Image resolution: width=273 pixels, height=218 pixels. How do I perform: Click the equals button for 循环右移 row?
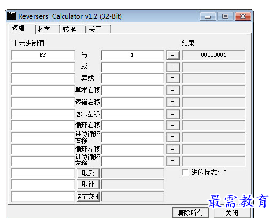pos(173,125)
